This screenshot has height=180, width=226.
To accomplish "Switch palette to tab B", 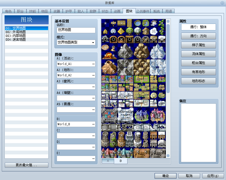I will pos(121,161).
